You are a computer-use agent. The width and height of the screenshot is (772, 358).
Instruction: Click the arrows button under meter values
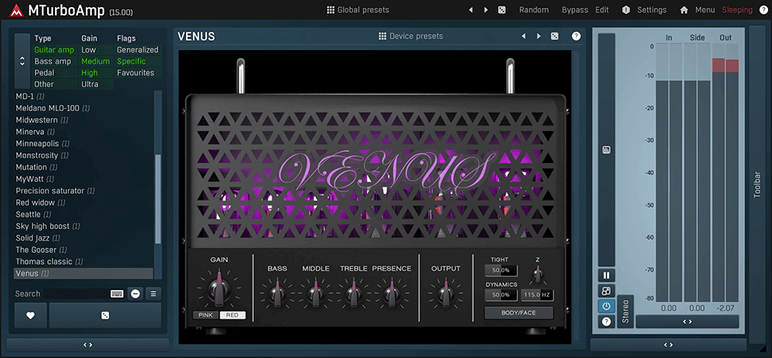click(x=687, y=322)
